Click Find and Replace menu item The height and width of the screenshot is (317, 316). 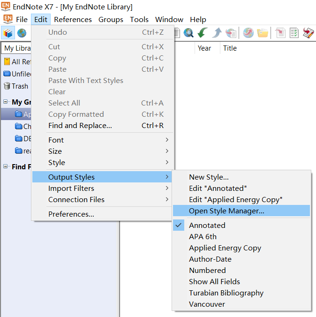coord(102,126)
